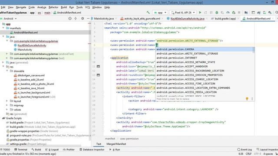
Task: Select ACCESS_FINE_LOCATION permission suggestion
Action: pyautogui.click(x=205, y=84)
